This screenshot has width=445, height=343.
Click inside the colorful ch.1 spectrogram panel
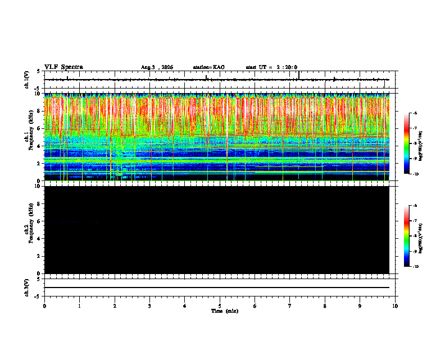[217, 137]
